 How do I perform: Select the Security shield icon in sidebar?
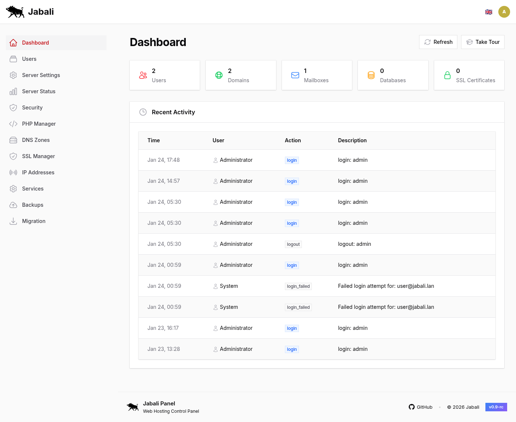[x=13, y=108]
